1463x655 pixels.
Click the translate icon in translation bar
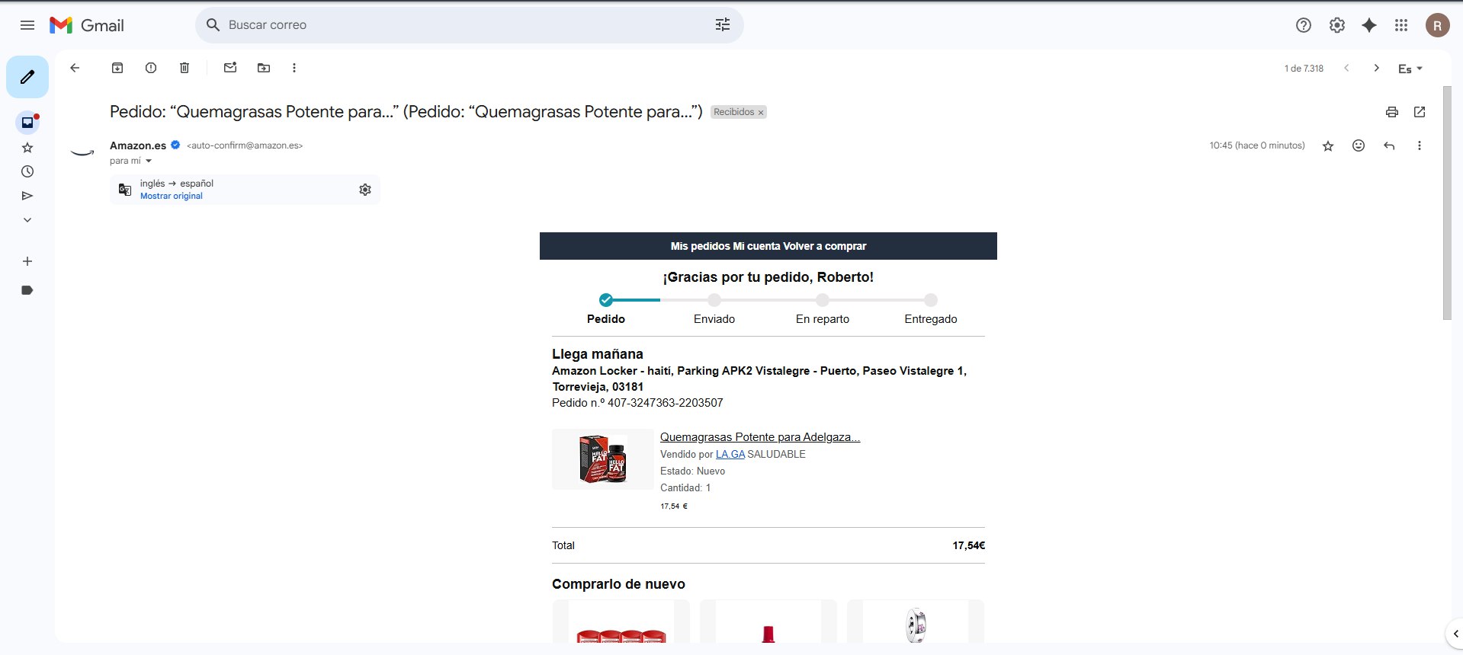click(x=125, y=190)
